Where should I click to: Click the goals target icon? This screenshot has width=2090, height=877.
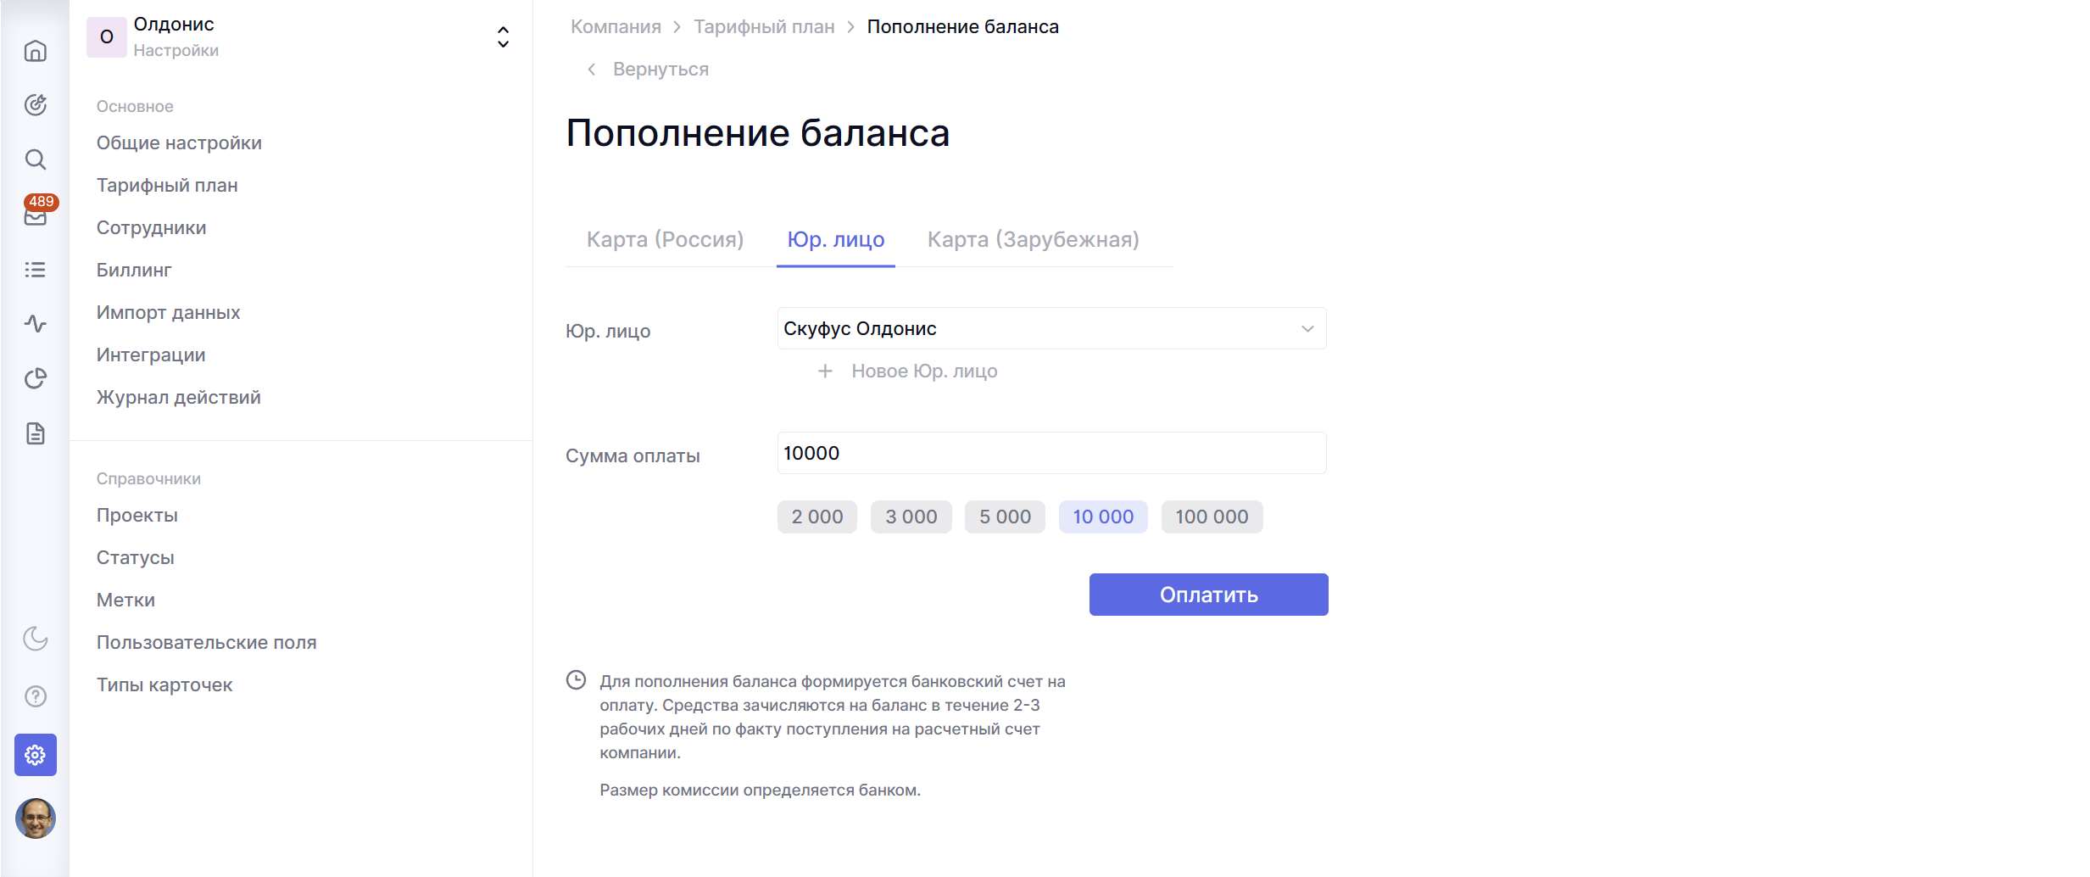tap(35, 104)
